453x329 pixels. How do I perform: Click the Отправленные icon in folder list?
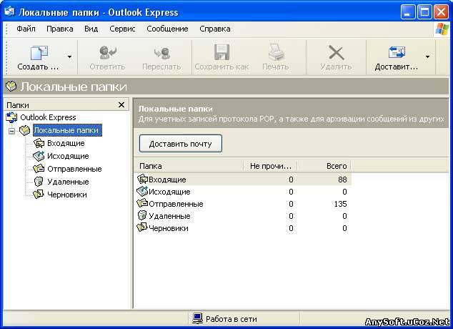point(142,204)
